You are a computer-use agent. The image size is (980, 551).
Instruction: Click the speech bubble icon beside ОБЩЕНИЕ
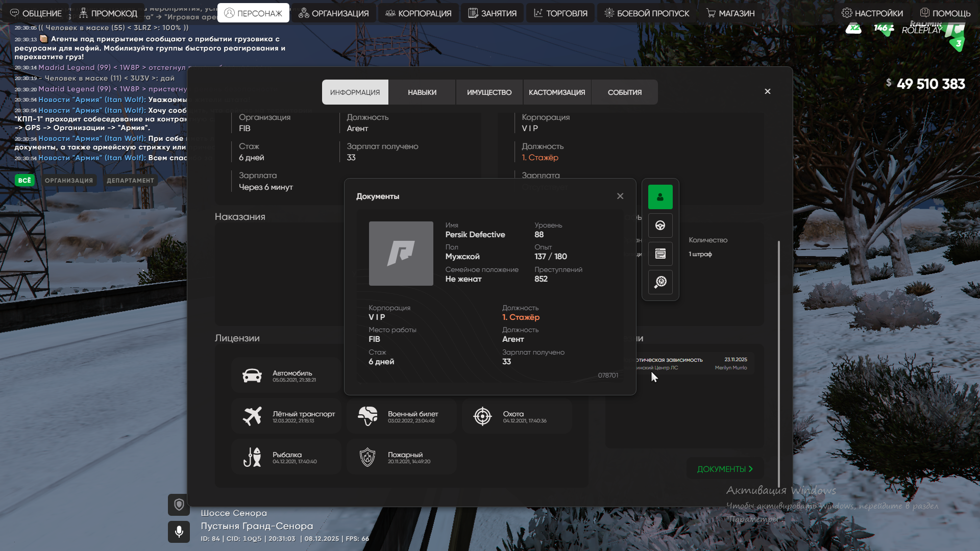(14, 13)
